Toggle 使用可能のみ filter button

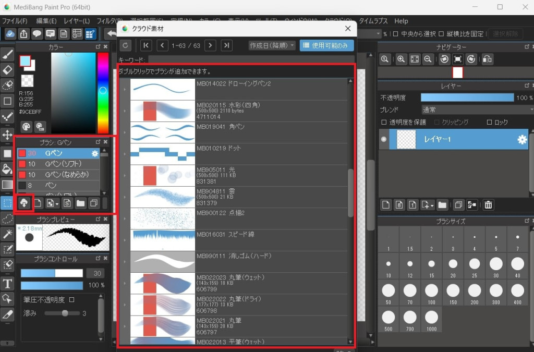pos(326,45)
